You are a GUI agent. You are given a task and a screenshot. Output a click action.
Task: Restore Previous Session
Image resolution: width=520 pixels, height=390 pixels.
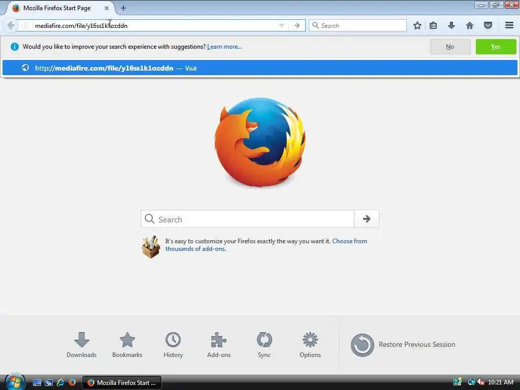403,345
